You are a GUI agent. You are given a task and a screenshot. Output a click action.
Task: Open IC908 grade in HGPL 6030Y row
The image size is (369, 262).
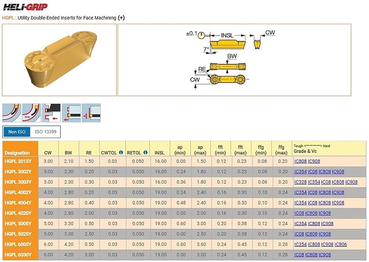[325, 255]
